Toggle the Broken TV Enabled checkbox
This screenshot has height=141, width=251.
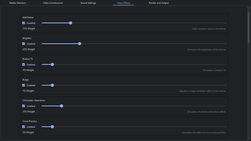[24, 64]
